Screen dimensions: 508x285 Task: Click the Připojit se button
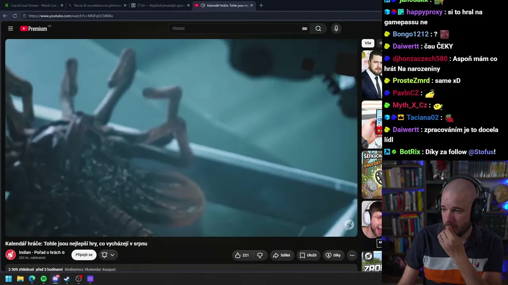(84, 255)
